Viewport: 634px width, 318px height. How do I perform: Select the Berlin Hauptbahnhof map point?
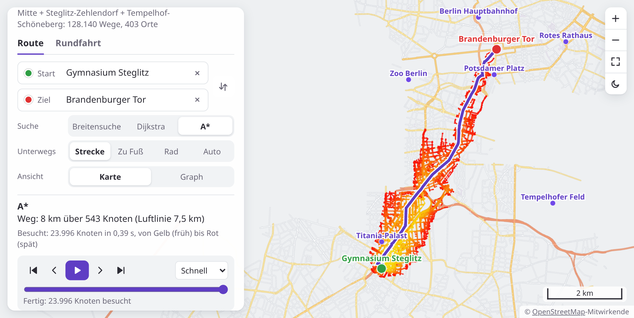coord(479,17)
